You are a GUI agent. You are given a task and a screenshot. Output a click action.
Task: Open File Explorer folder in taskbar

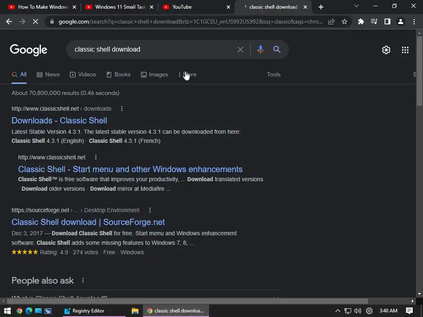click(x=135, y=311)
